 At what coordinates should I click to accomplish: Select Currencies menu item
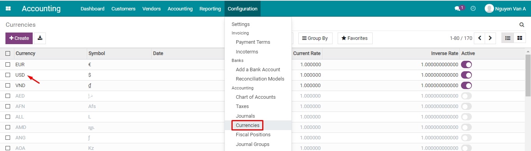click(258, 125)
